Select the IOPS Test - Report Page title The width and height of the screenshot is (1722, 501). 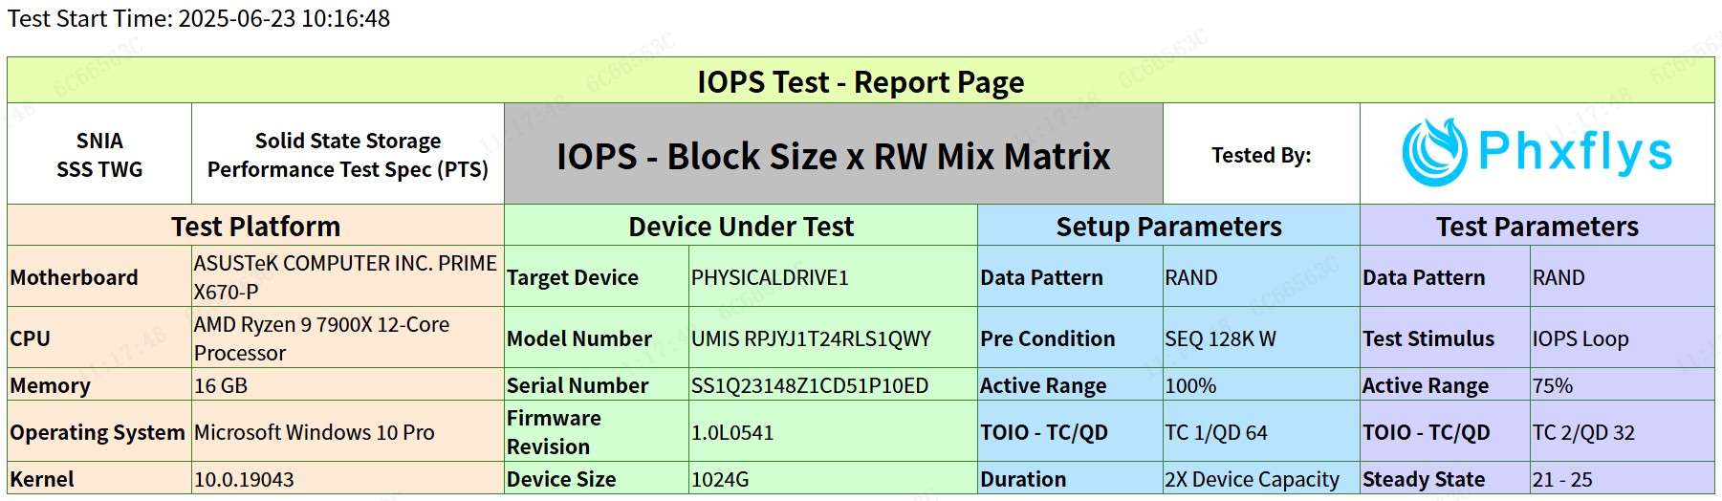pos(860,82)
